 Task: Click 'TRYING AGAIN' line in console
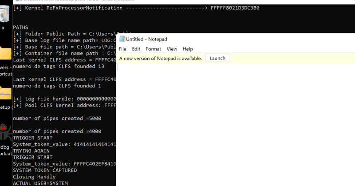(31, 151)
